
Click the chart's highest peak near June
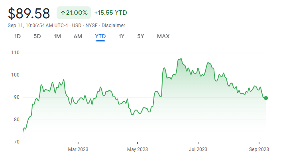click(181, 59)
